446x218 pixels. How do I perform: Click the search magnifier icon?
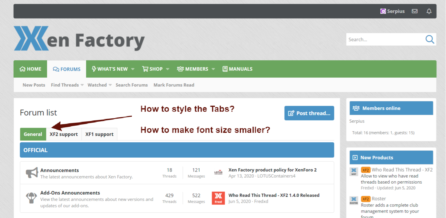(430, 39)
